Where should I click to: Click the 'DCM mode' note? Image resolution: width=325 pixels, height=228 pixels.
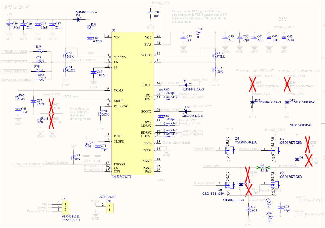click(71, 97)
